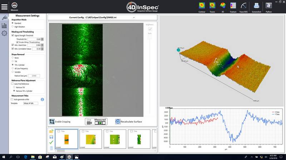286x160 pixels.
Task: Open the Traces view
Action: click(212, 7)
